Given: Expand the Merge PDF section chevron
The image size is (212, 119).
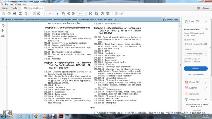Looking at the screenshot, I should coord(206,100).
